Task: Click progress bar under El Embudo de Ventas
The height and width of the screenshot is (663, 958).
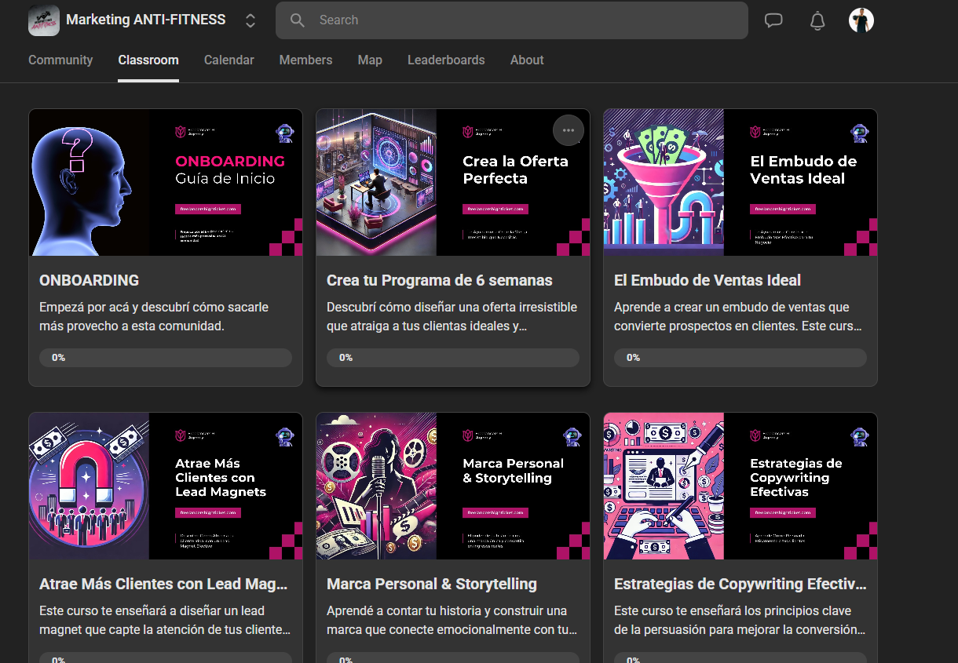Action: click(740, 358)
